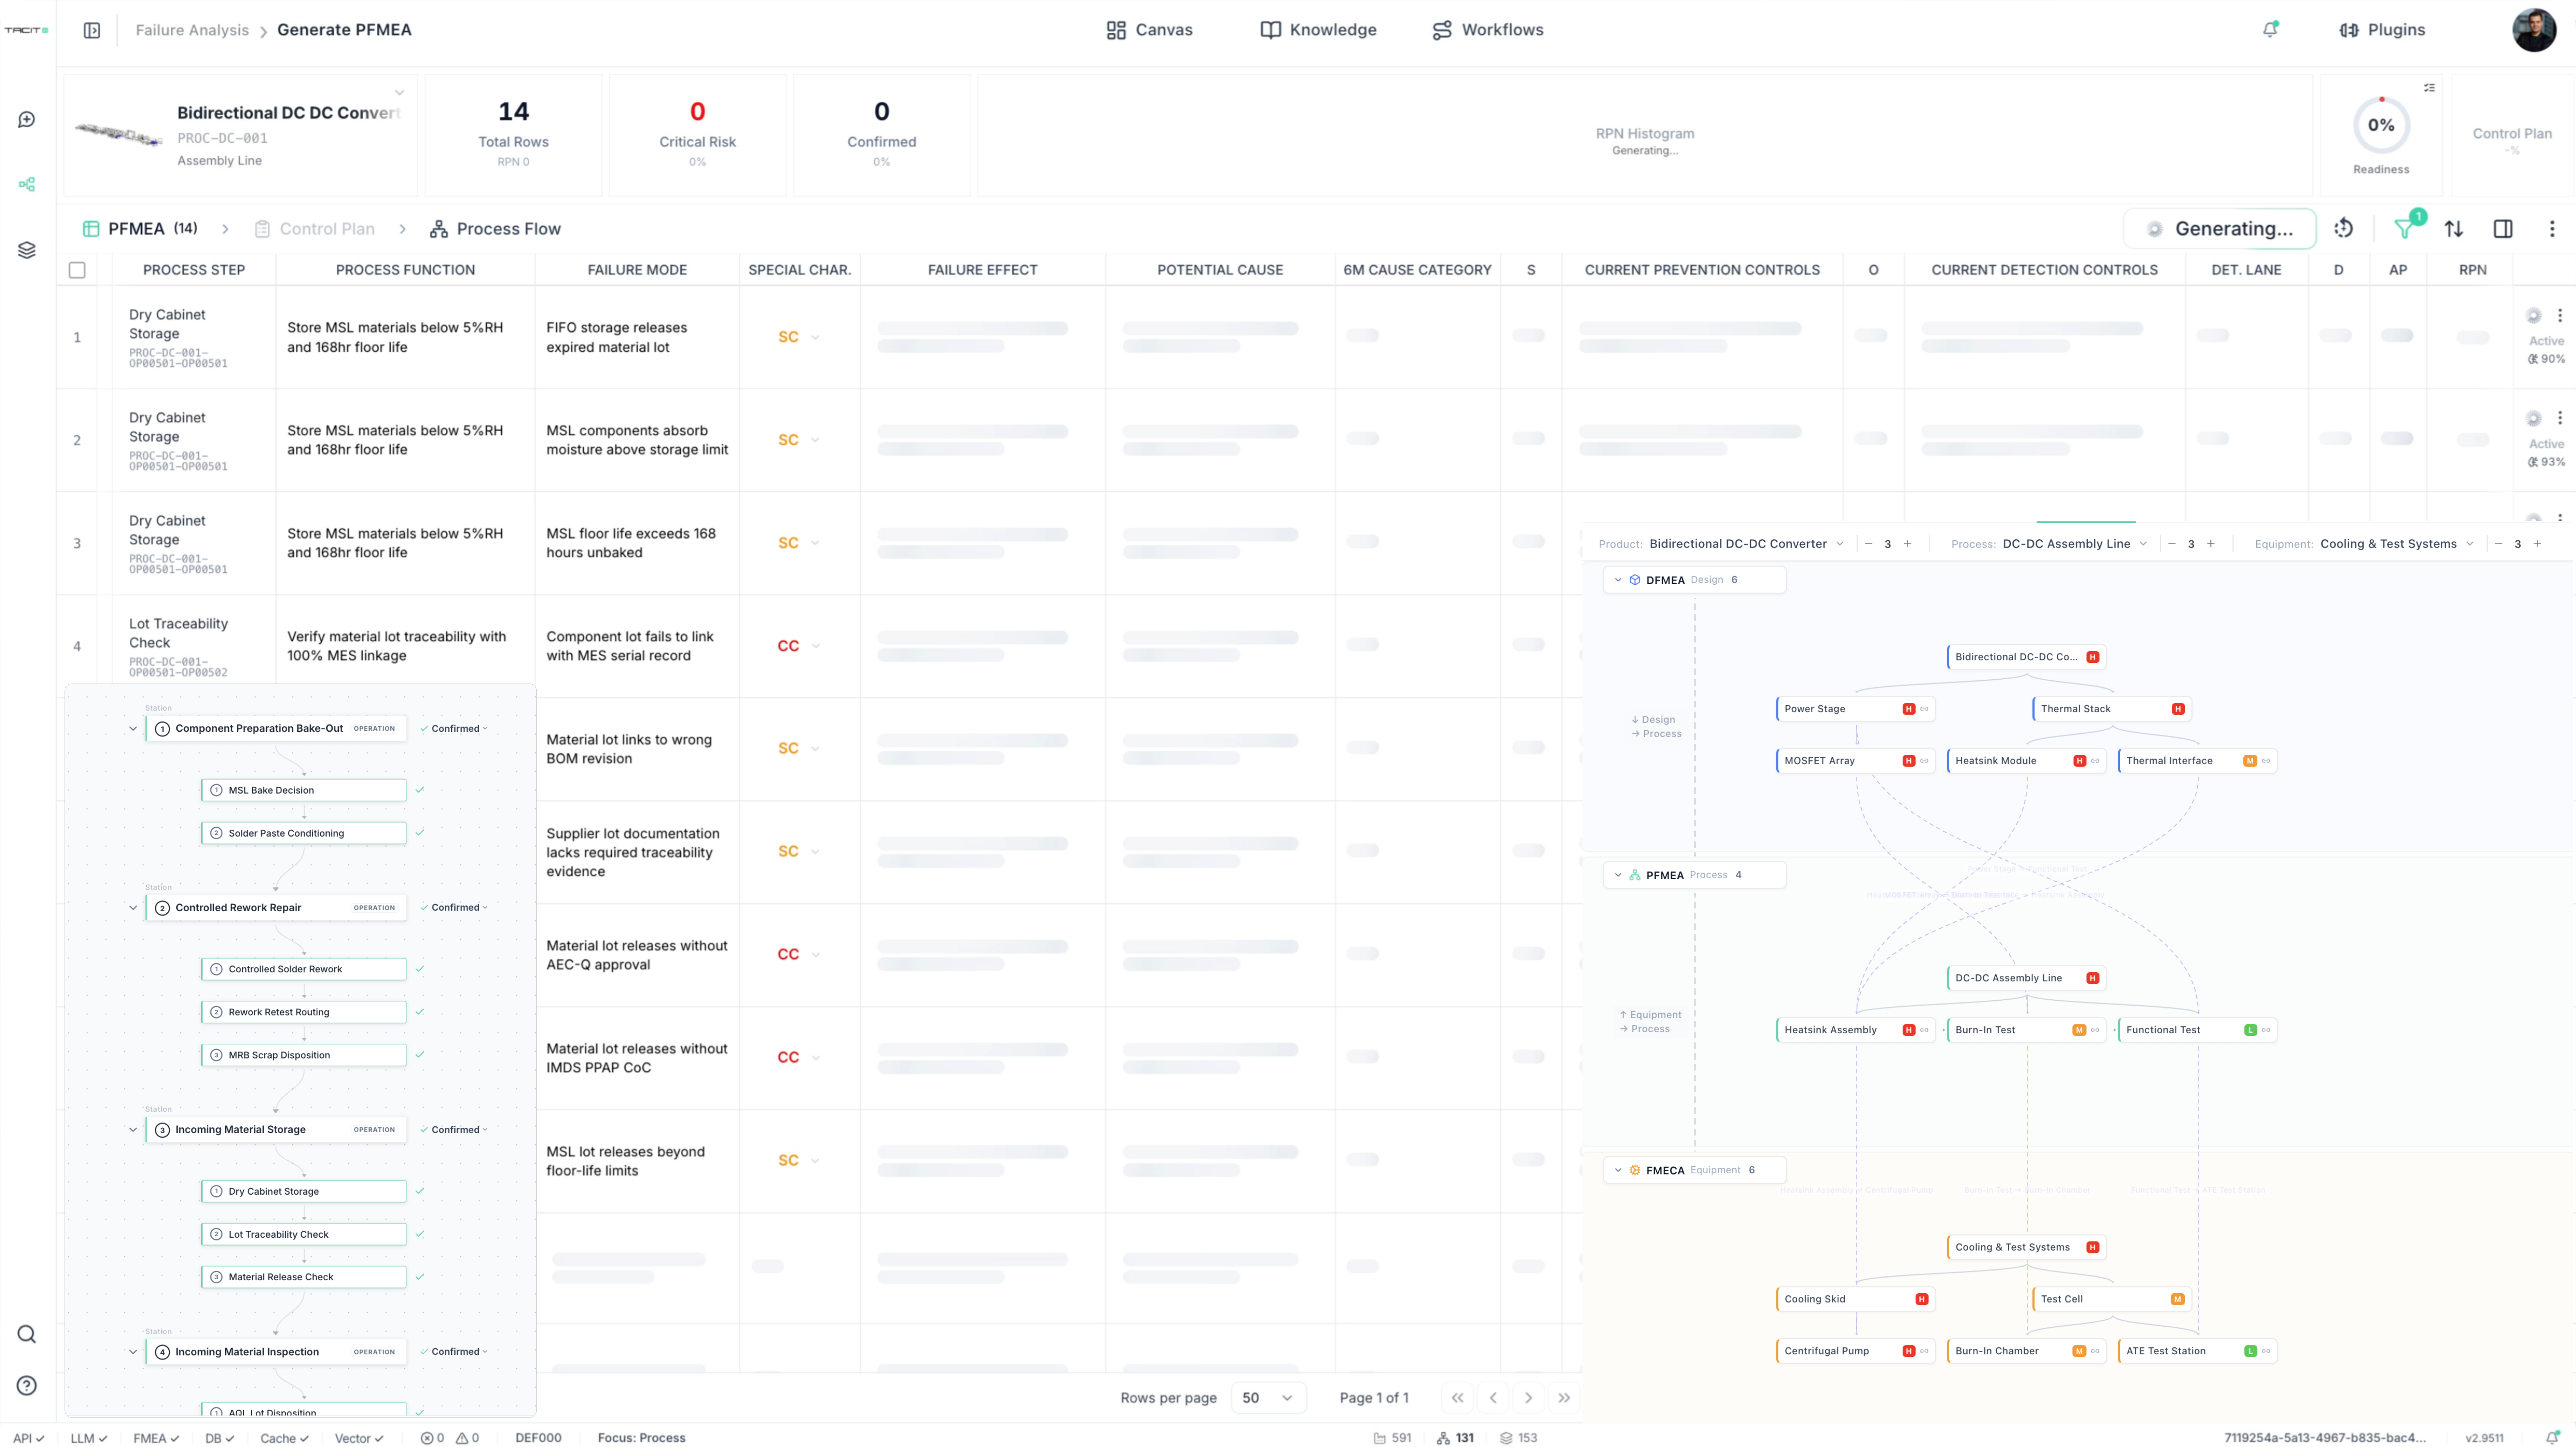Increase the Product level stepper
Screen dimensions: 2576x1447
[1907, 544]
